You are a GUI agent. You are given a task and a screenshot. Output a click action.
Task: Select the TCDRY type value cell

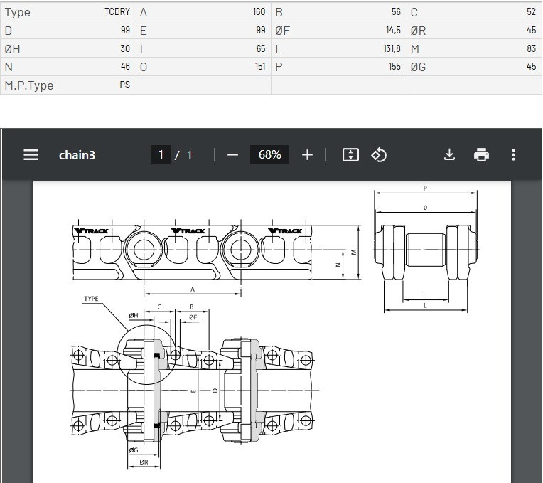[117, 12]
